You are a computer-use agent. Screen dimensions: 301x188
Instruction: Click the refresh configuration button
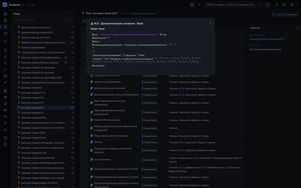click(x=267, y=5)
